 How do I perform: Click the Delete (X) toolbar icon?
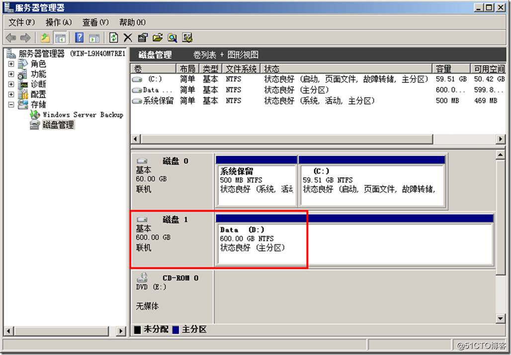pyautogui.click(x=128, y=38)
